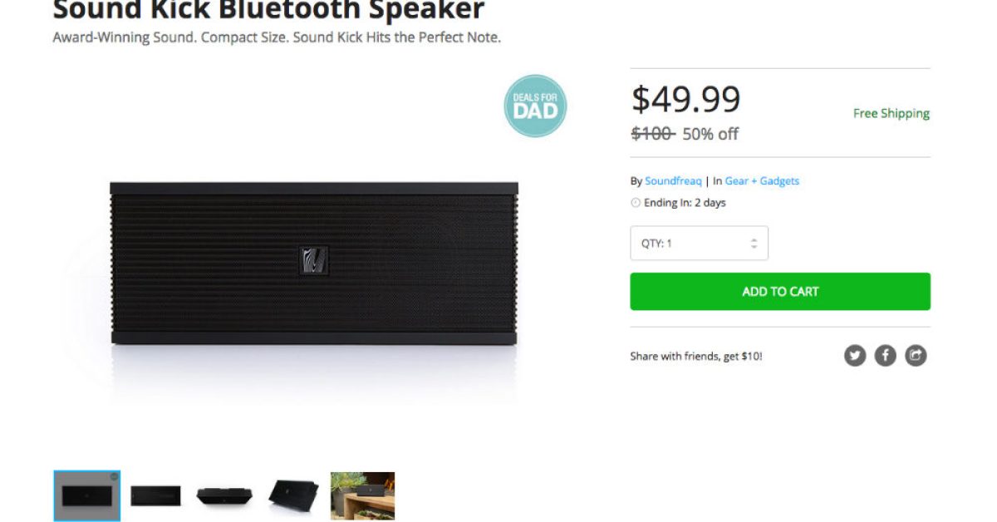Click the $49.99 price
Image resolution: width=997 pixels, height=522 pixels.
click(685, 100)
